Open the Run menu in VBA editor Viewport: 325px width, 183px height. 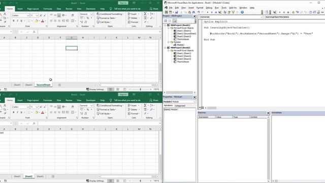click(217, 8)
